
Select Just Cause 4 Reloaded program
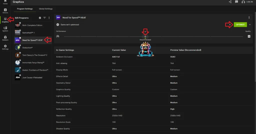[33, 77]
